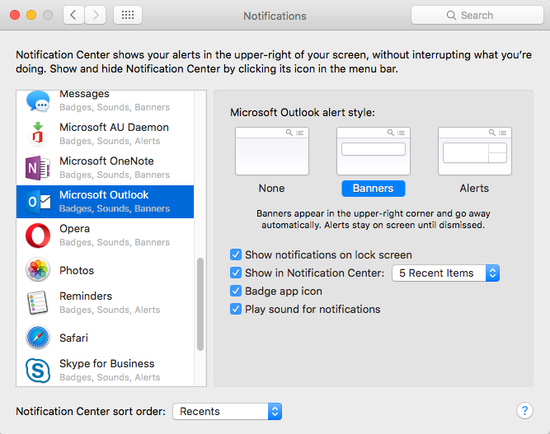
Task: Select the None alert style thumbnail
Action: [272, 151]
